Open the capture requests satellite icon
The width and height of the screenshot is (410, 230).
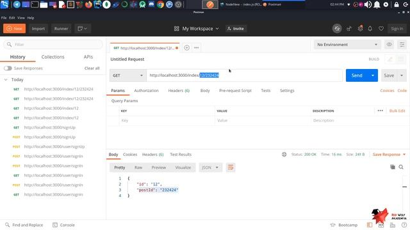[349, 29]
